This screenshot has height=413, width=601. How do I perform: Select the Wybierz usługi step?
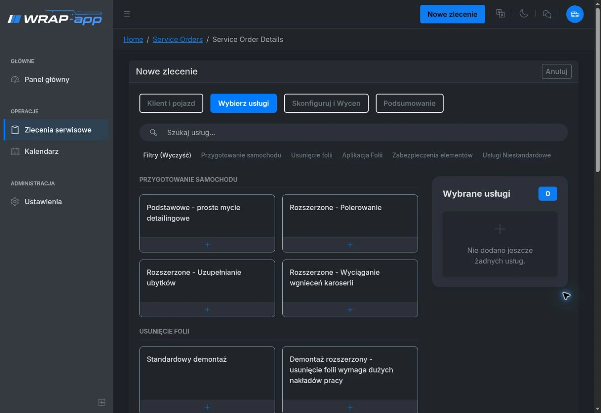pos(243,103)
